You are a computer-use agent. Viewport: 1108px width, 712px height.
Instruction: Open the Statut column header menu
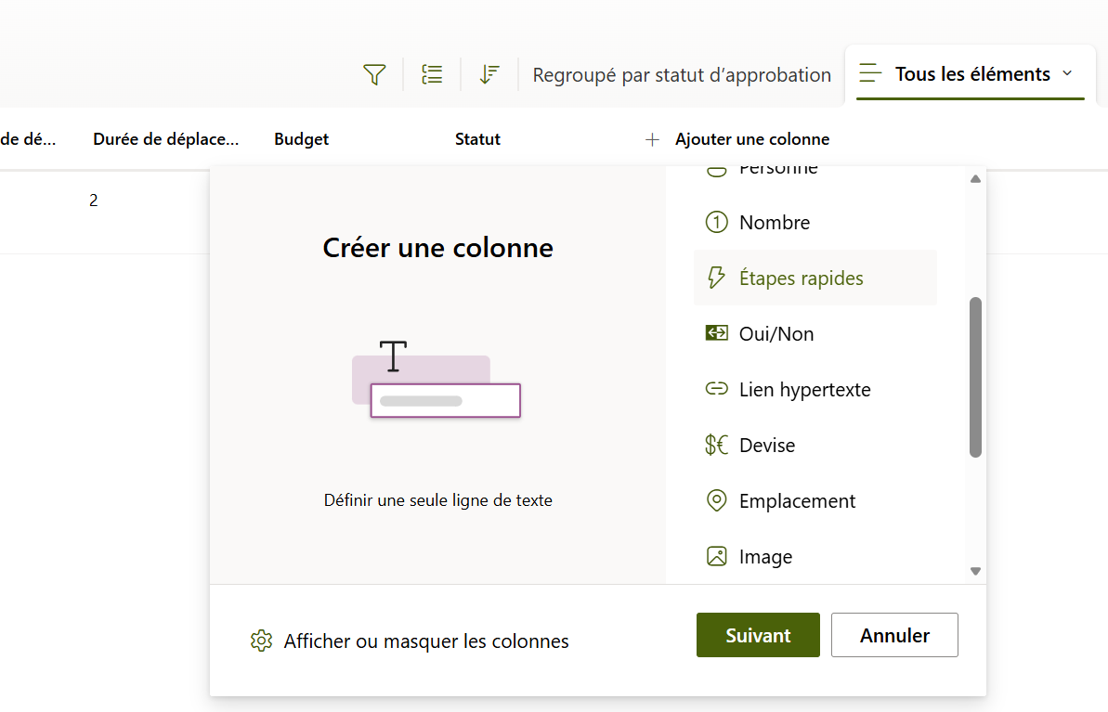pyautogui.click(x=477, y=139)
